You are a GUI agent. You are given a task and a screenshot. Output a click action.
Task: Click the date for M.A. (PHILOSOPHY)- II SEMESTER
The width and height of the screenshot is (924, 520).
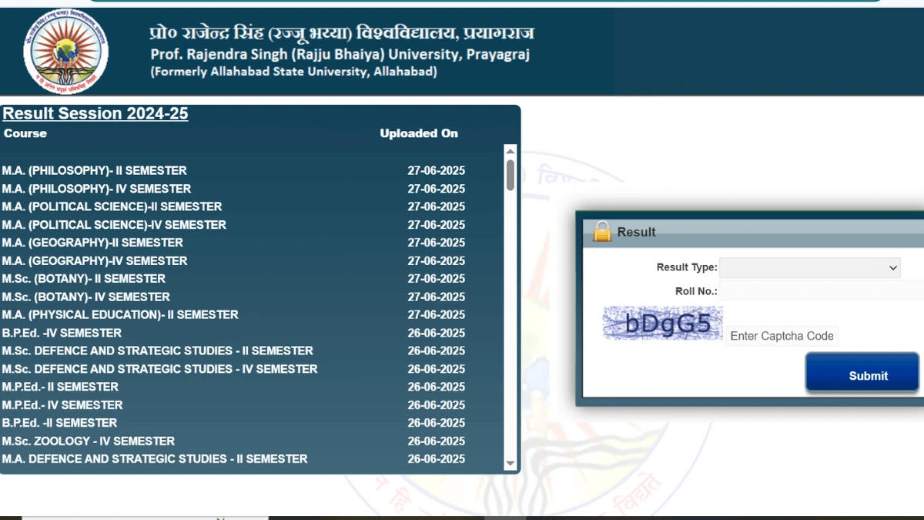click(437, 171)
